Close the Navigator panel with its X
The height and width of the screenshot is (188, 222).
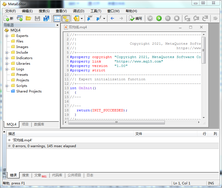pyautogui.click(x=57, y=25)
